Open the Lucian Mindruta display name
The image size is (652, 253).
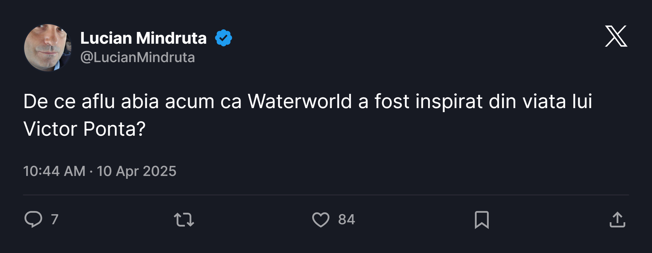point(143,38)
